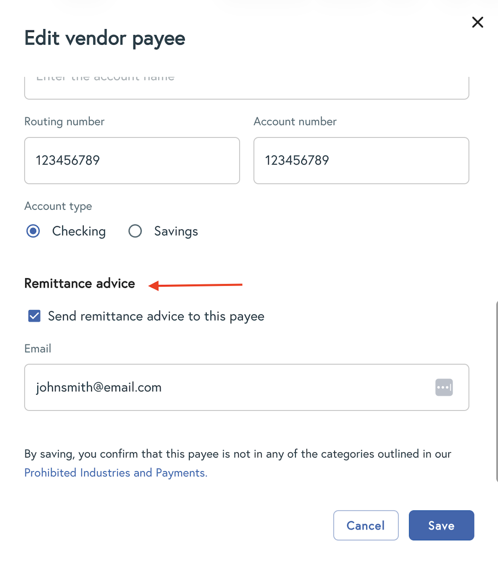Click the autofill icon in Email field
The width and height of the screenshot is (498, 561).
click(444, 387)
